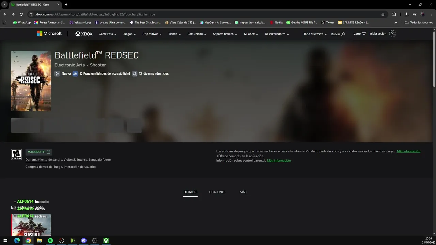
Task: Expand the Tienda menu
Action: pos(174,34)
